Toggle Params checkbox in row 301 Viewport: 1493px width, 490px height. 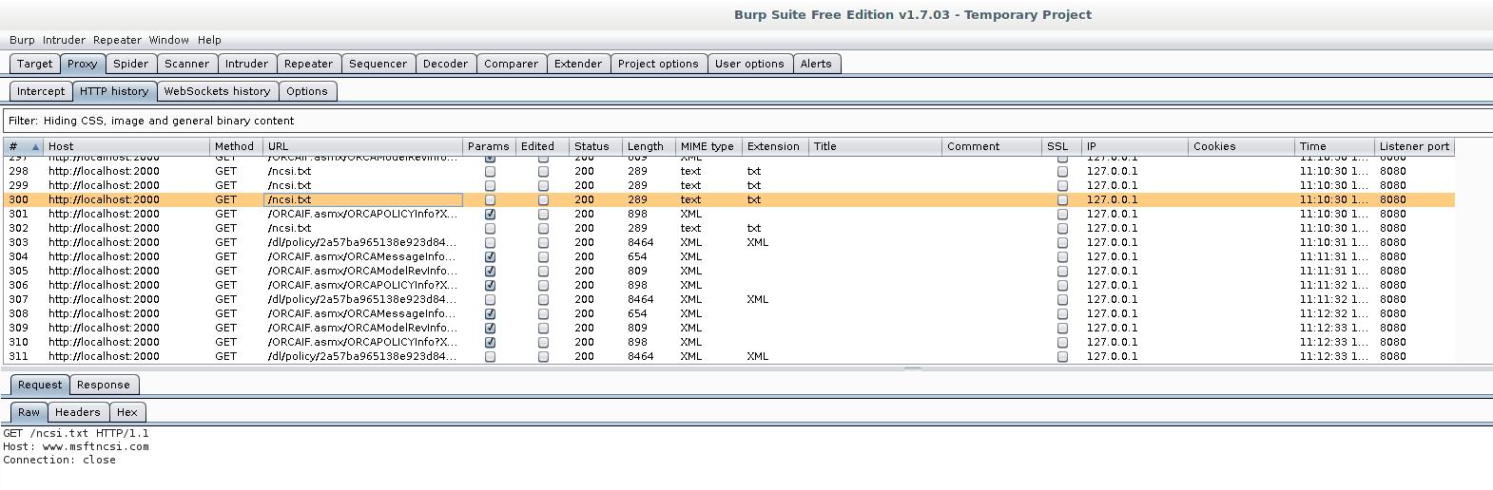(x=490, y=215)
